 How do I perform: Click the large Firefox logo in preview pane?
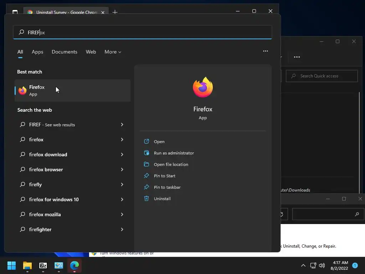203,87
